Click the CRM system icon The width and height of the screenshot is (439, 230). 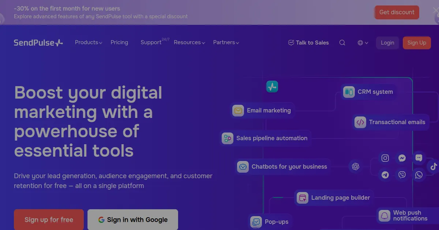pyautogui.click(x=349, y=92)
